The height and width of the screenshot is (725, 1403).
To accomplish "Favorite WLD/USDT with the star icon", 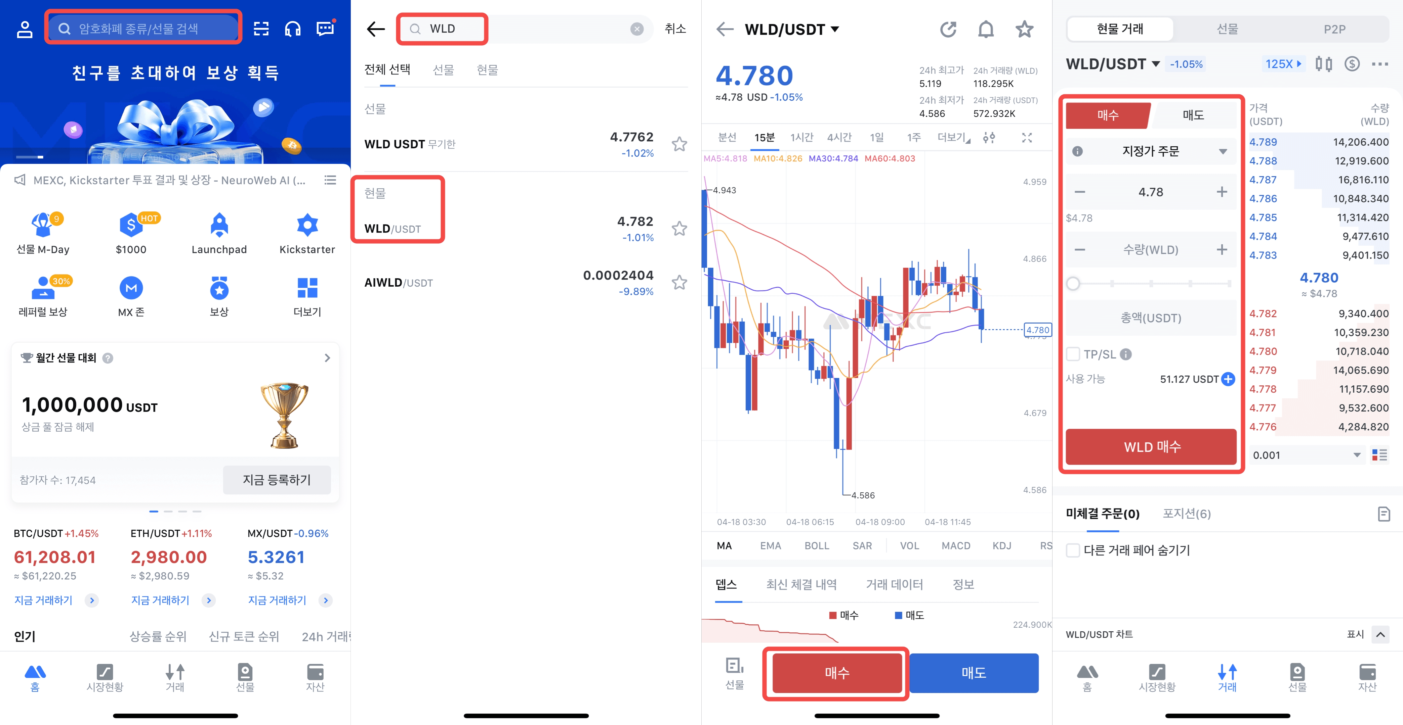I will (x=1025, y=30).
